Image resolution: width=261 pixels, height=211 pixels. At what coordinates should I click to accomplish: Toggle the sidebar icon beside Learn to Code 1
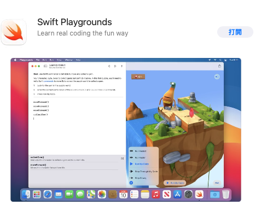(45, 66)
